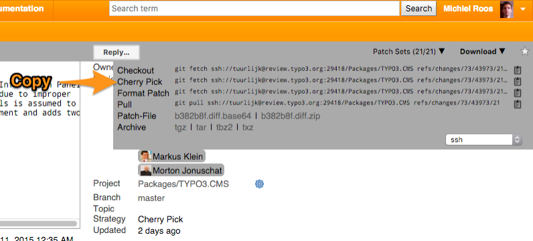Viewport: 533px width, 241px height.
Task: Open user menu arrow beside avatar
Action: click(523, 9)
